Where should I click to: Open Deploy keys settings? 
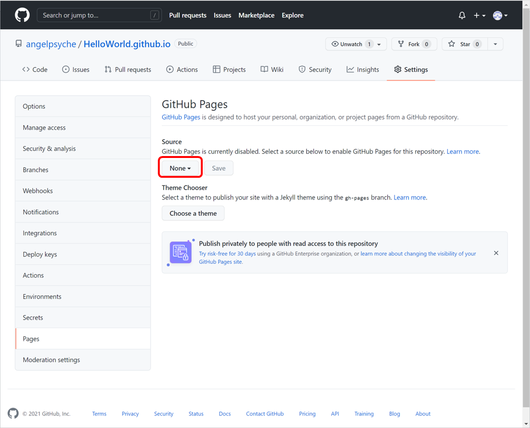click(83, 255)
